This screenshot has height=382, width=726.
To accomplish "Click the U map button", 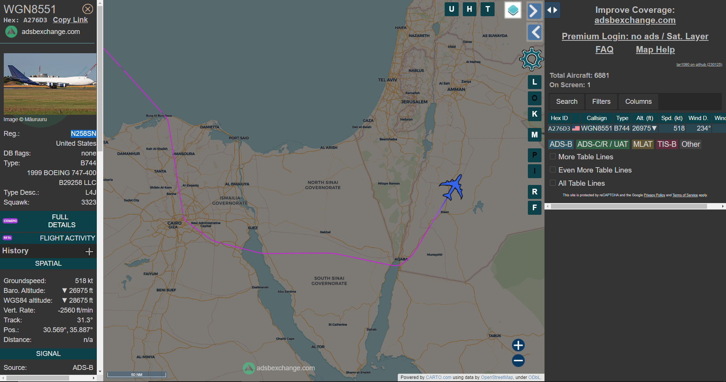I will (451, 9).
